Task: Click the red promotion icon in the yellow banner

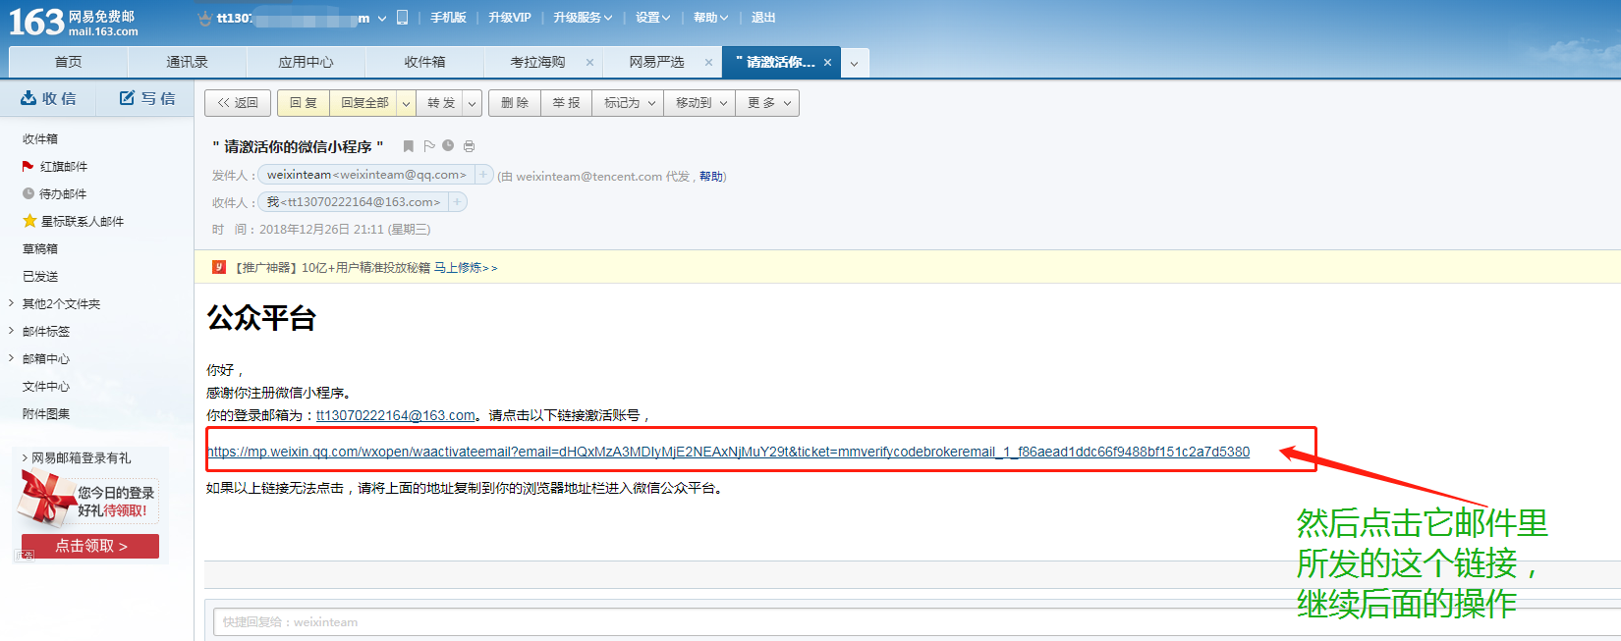Action: tap(219, 267)
